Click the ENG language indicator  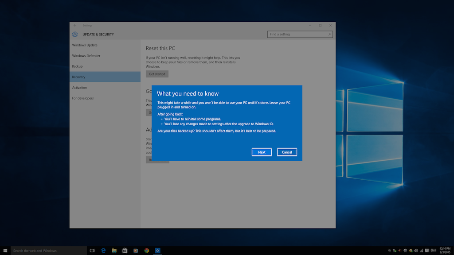(433, 251)
